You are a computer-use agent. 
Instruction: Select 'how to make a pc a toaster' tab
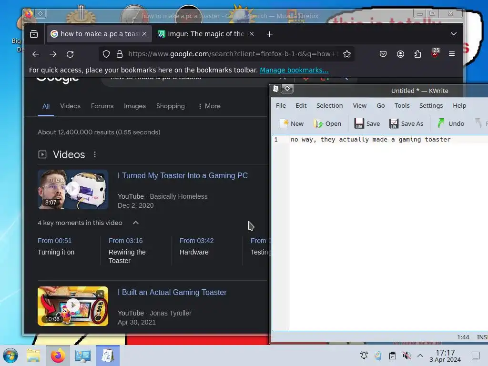[x=100, y=34]
